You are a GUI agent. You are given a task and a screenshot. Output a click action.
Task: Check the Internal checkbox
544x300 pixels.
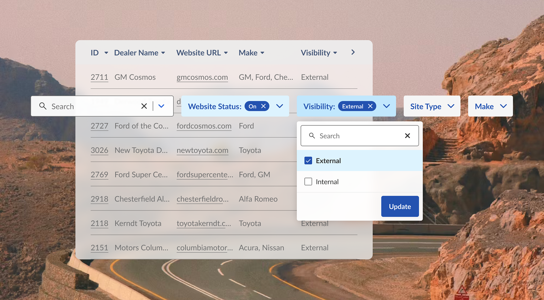[308, 181]
